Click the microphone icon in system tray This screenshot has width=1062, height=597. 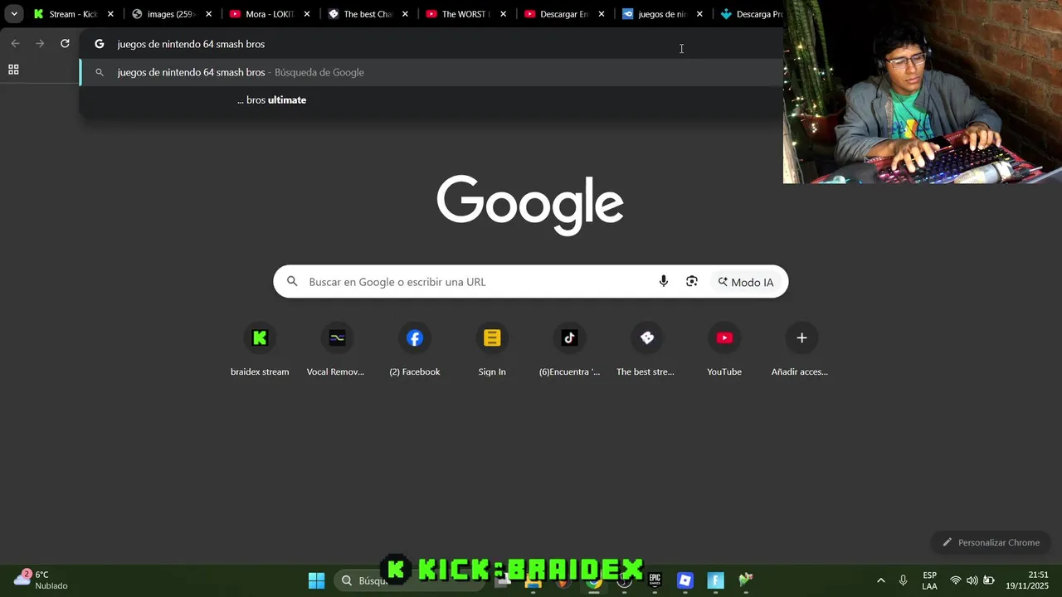903,580
